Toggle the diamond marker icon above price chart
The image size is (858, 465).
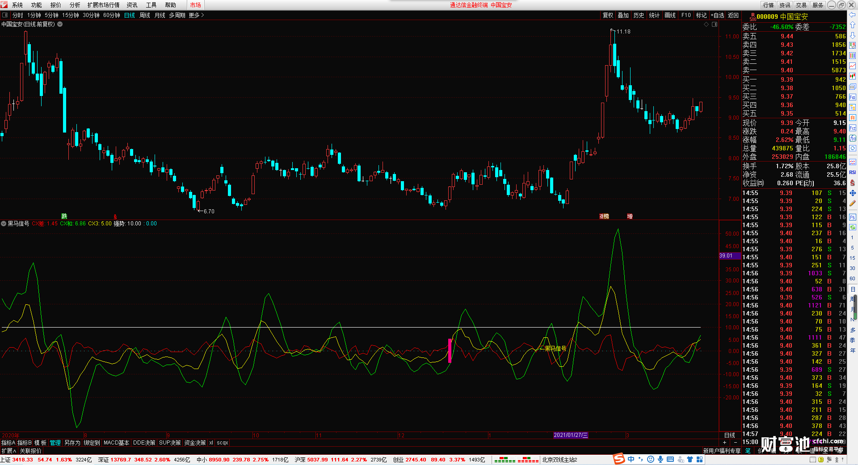click(707, 25)
